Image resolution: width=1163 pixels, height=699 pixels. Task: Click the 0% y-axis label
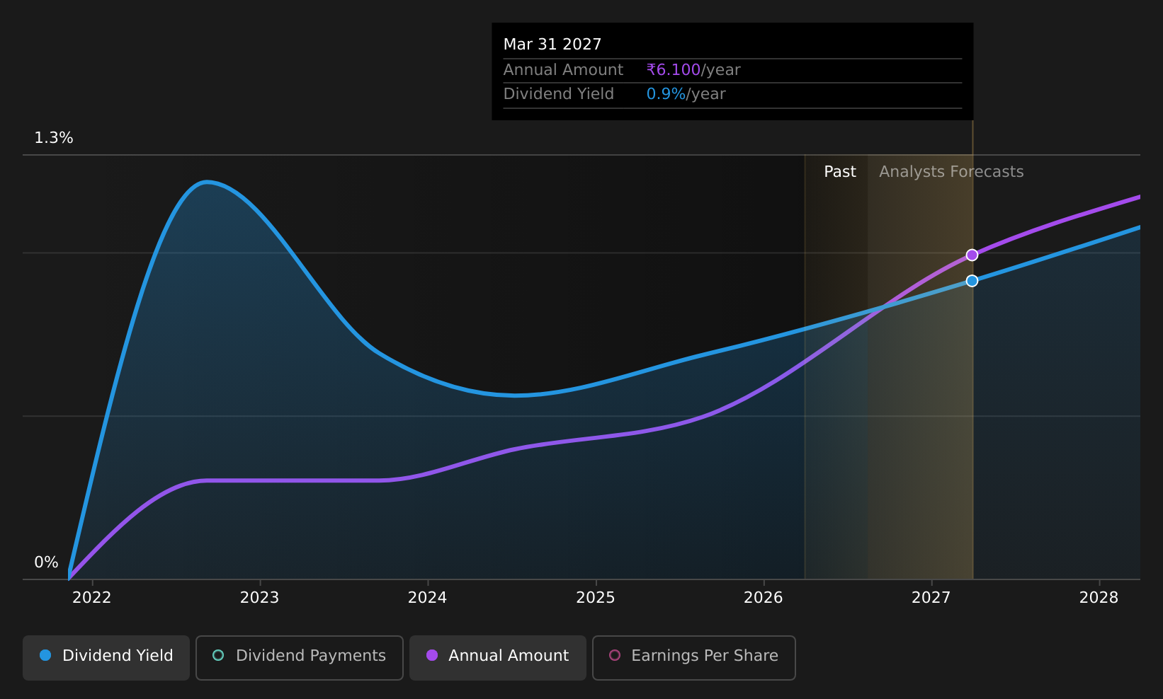click(47, 562)
